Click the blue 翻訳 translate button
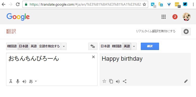196x97 pixels. tap(150, 46)
